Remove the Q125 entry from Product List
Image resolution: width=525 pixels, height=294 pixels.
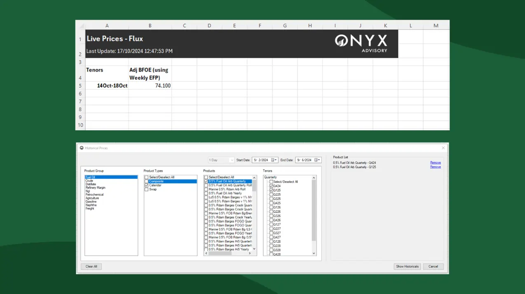tap(435, 167)
